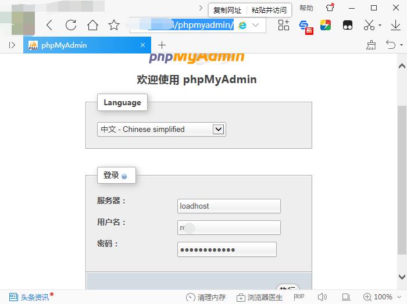Open a new tab with the plus button
The height and width of the screenshot is (304, 407).
pos(162,45)
